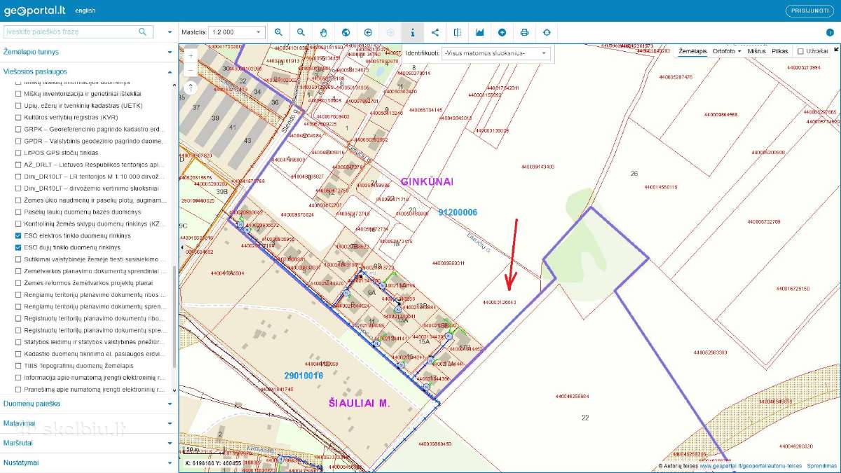Click the locate crosshair target icon
The height and width of the screenshot is (473, 841).
click(x=547, y=32)
